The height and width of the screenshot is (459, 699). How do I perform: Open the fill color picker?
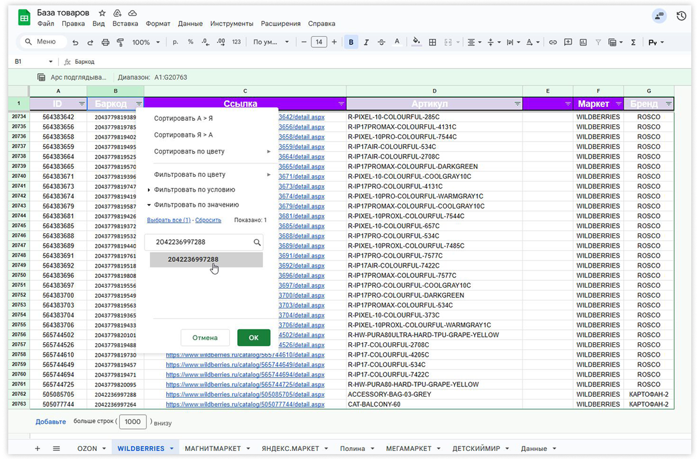coord(416,42)
